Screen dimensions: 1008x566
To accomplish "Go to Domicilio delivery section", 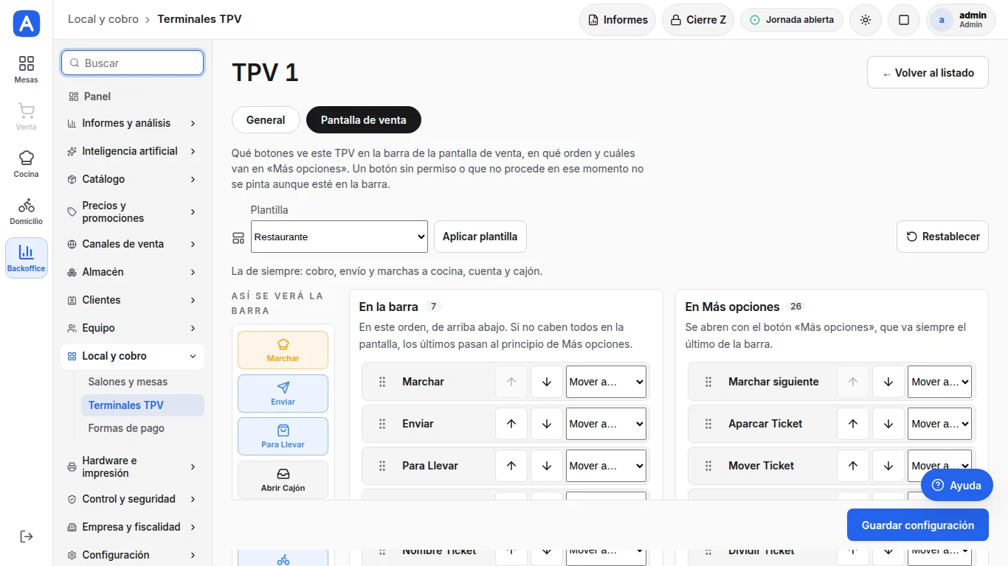I will click(x=26, y=211).
